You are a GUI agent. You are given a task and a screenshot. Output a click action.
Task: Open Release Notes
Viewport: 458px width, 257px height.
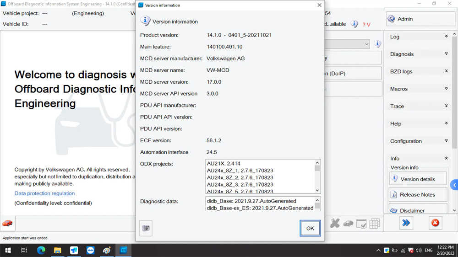click(418, 194)
